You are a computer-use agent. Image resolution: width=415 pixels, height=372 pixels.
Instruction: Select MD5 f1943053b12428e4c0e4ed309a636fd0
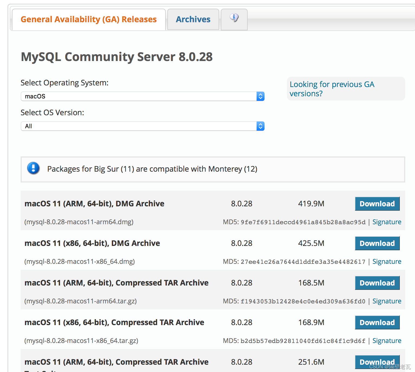click(303, 301)
